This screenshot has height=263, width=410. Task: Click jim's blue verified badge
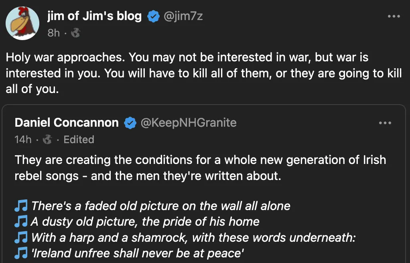[153, 16]
